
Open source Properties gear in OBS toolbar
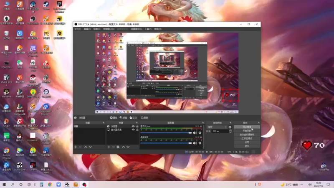(x=114, y=118)
